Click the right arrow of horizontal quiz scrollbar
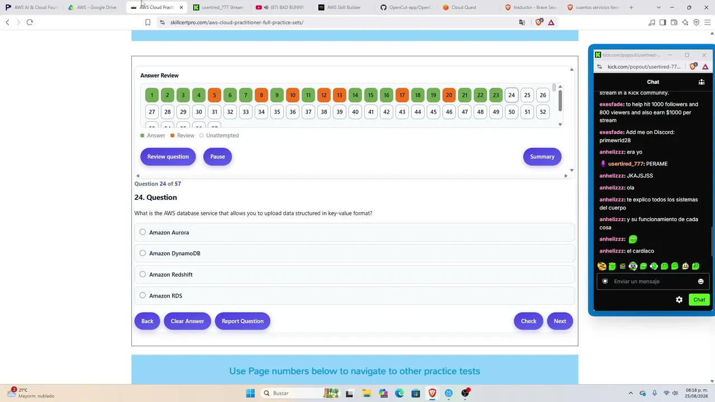This screenshot has height=402, width=715. 565,176
